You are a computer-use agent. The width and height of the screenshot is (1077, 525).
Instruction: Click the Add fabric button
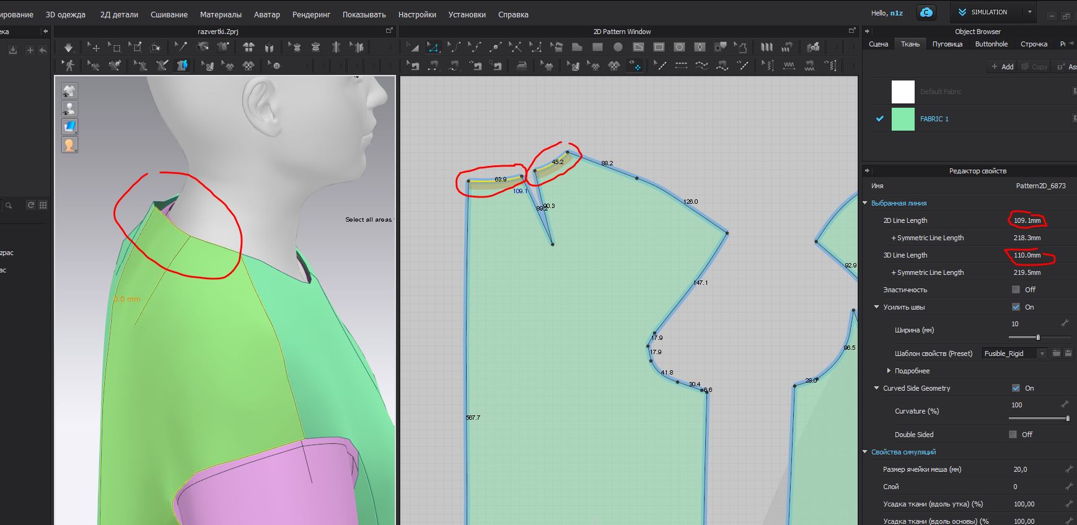click(1002, 67)
